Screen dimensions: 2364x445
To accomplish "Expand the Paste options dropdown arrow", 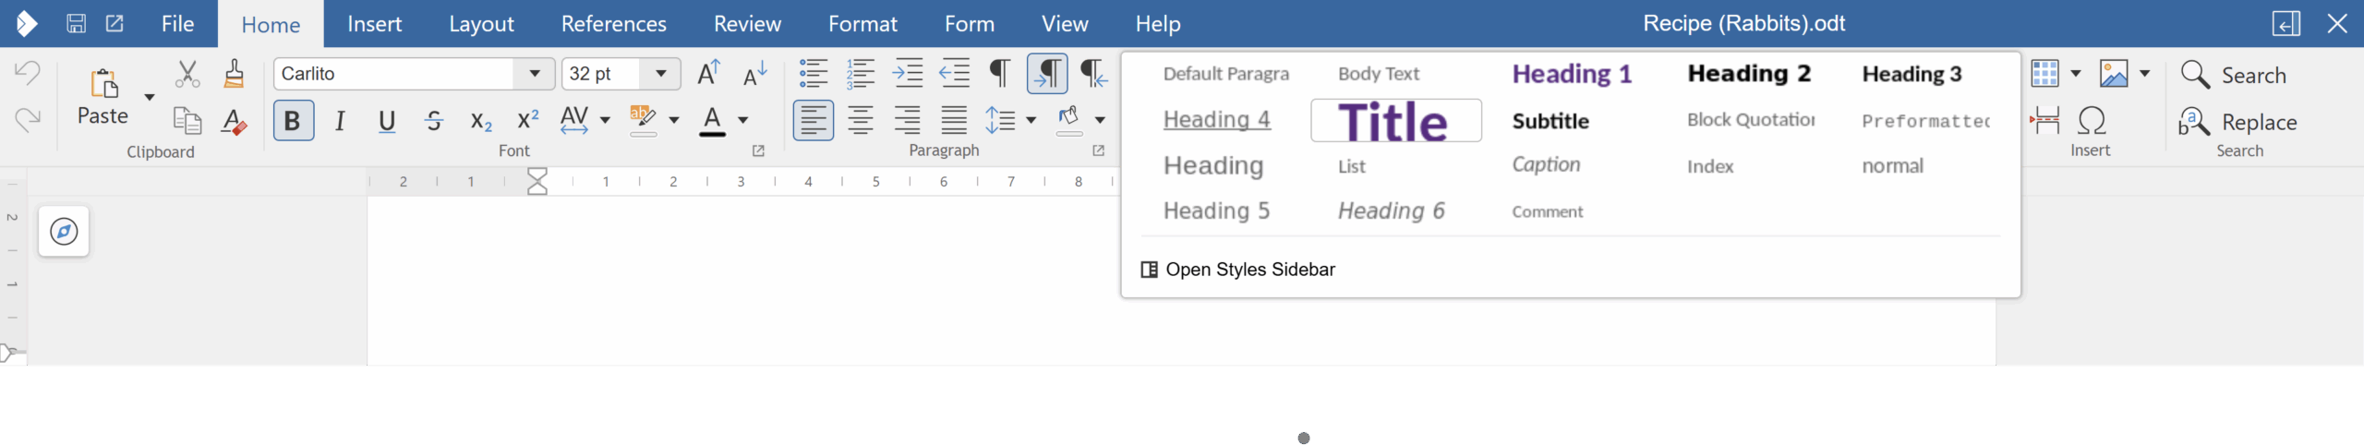I will [x=149, y=97].
